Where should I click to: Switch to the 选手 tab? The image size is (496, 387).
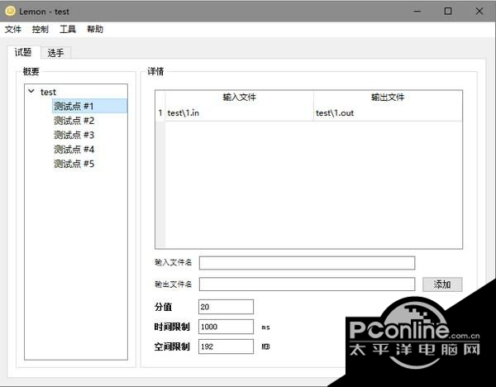click(55, 53)
